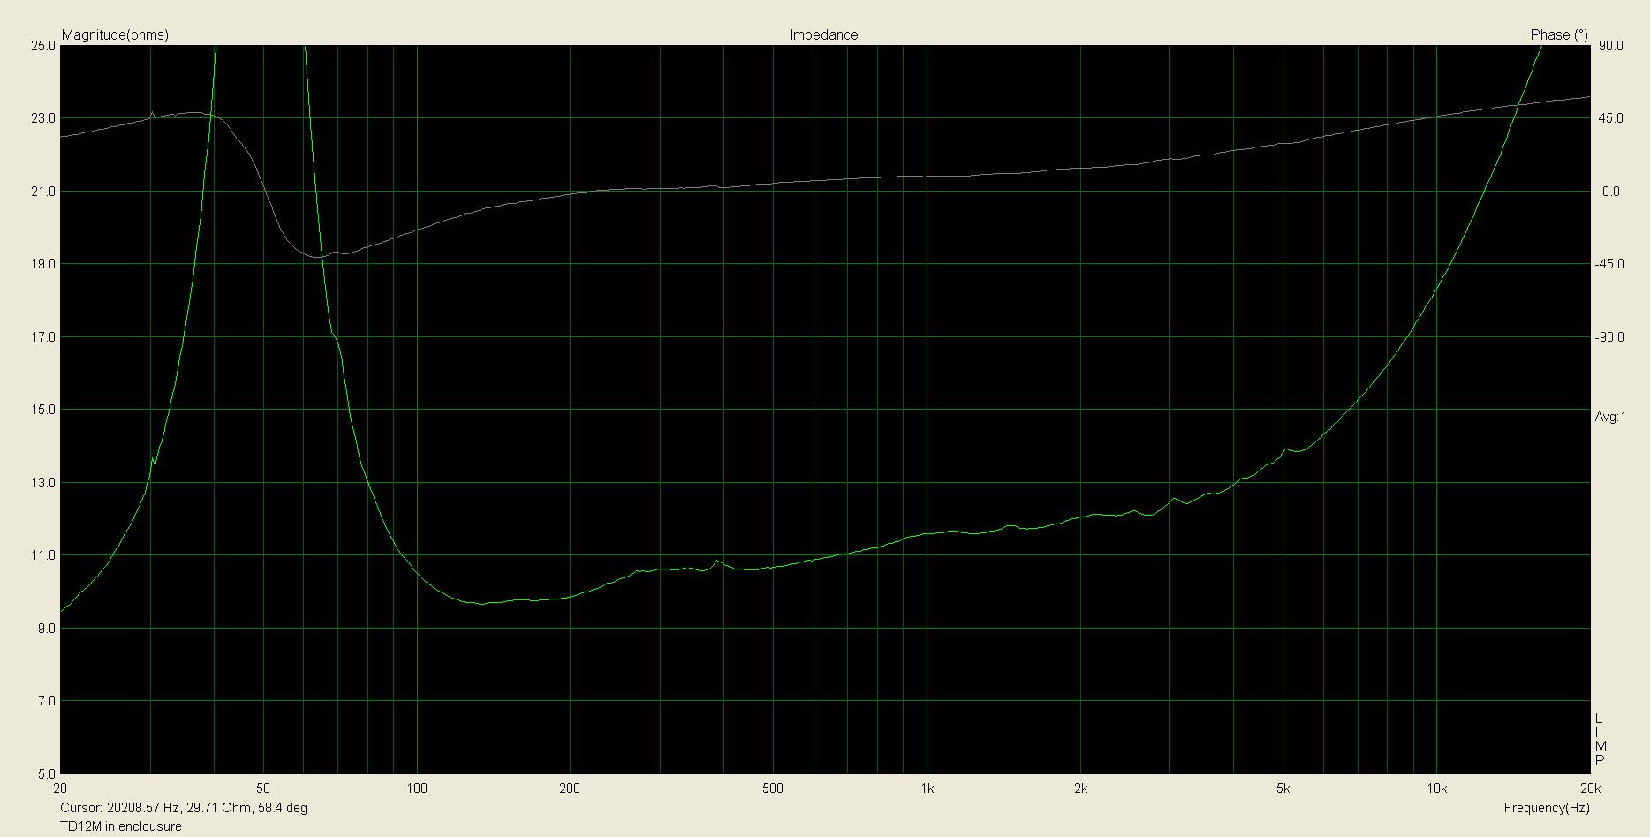This screenshot has width=1650, height=837.
Task: Click the 5.0 magnitude axis value
Action: pos(47,774)
